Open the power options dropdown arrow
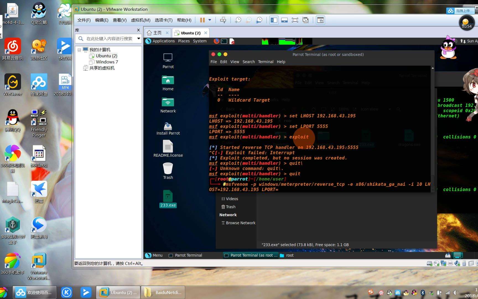The image size is (478, 299). pos(210,20)
